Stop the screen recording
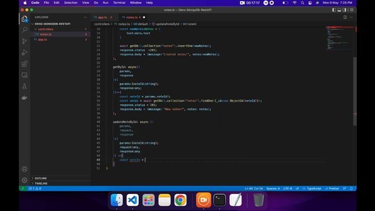The height and width of the screenshot is (211, 375). (x=272, y=2)
